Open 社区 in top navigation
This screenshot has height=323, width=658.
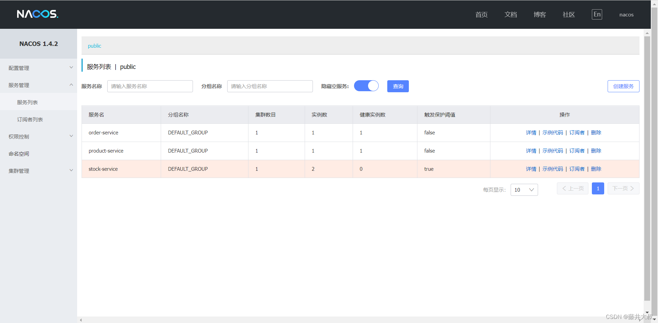pos(569,14)
